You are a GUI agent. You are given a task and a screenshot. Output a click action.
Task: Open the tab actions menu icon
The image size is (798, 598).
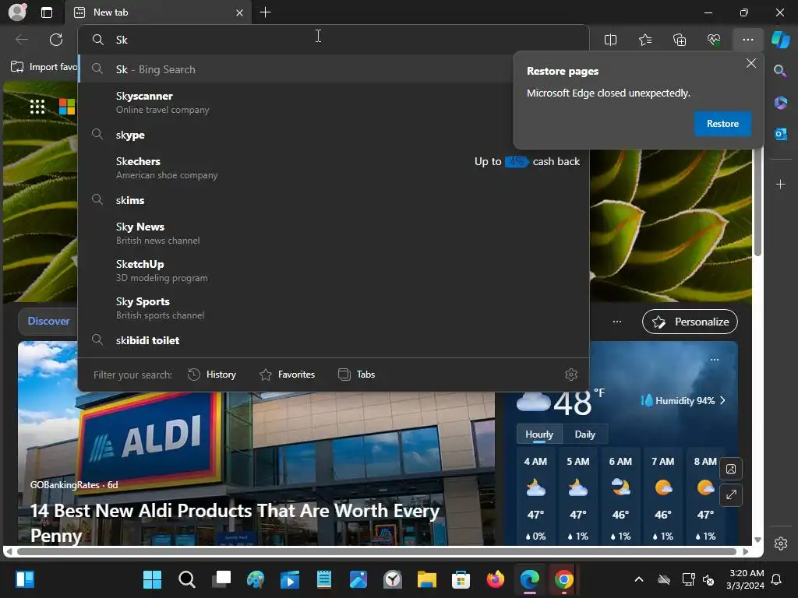(47, 12)
